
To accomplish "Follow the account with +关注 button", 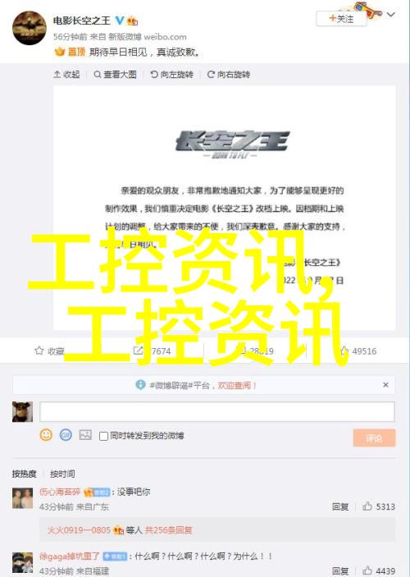I will click(341, 18).
